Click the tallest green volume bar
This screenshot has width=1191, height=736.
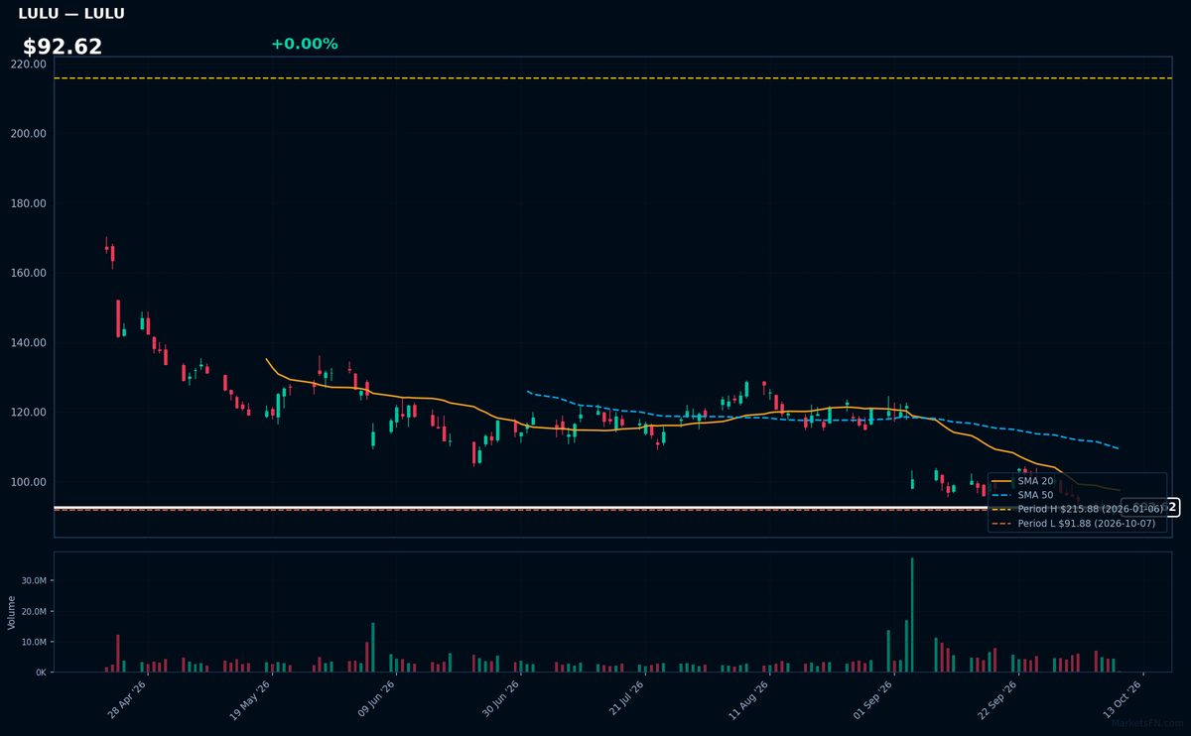[912, 615]
